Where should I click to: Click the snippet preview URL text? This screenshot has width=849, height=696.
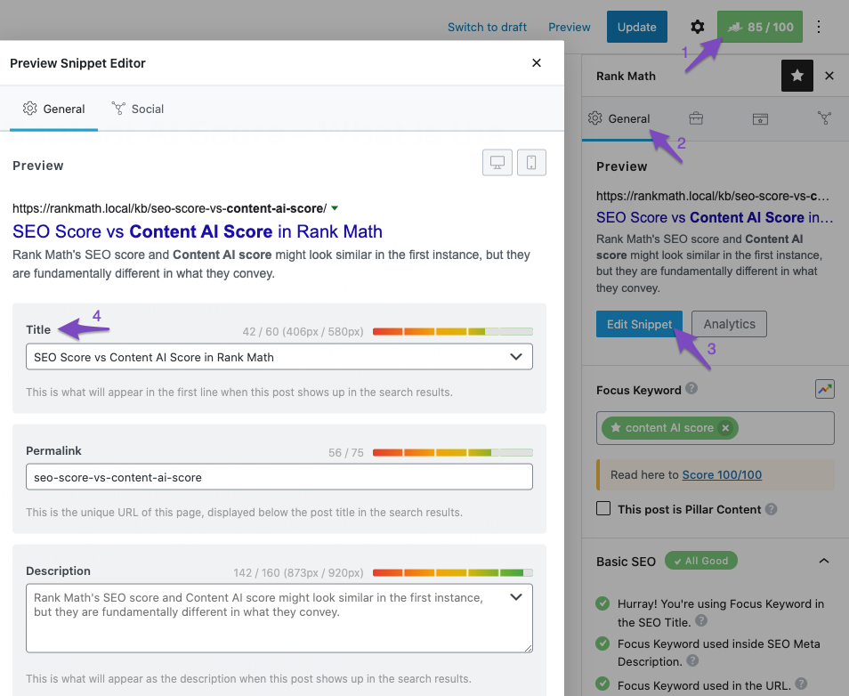[169, 208]
